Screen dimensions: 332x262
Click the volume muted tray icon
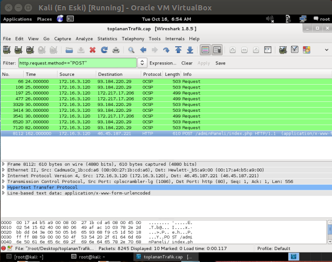pyautogui.click(x=270, y=19)
